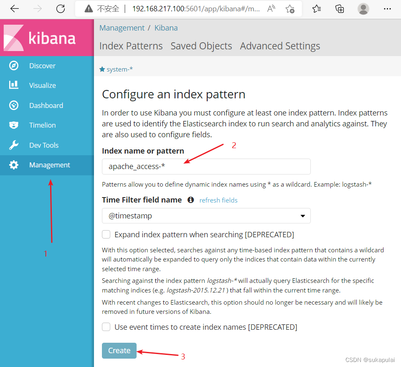Click the Dev Tools wrench icon
401x367 pixels.
coord(13,145)
